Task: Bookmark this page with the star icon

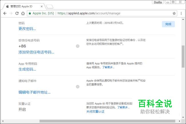Action: pyautogui.click(x=174, y=13)
